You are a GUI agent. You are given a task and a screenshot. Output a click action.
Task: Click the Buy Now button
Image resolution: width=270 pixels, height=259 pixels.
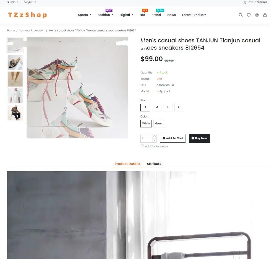point(199,138)
